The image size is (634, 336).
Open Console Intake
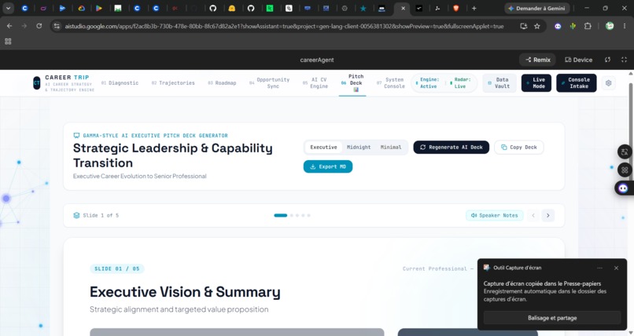(576, 83)
